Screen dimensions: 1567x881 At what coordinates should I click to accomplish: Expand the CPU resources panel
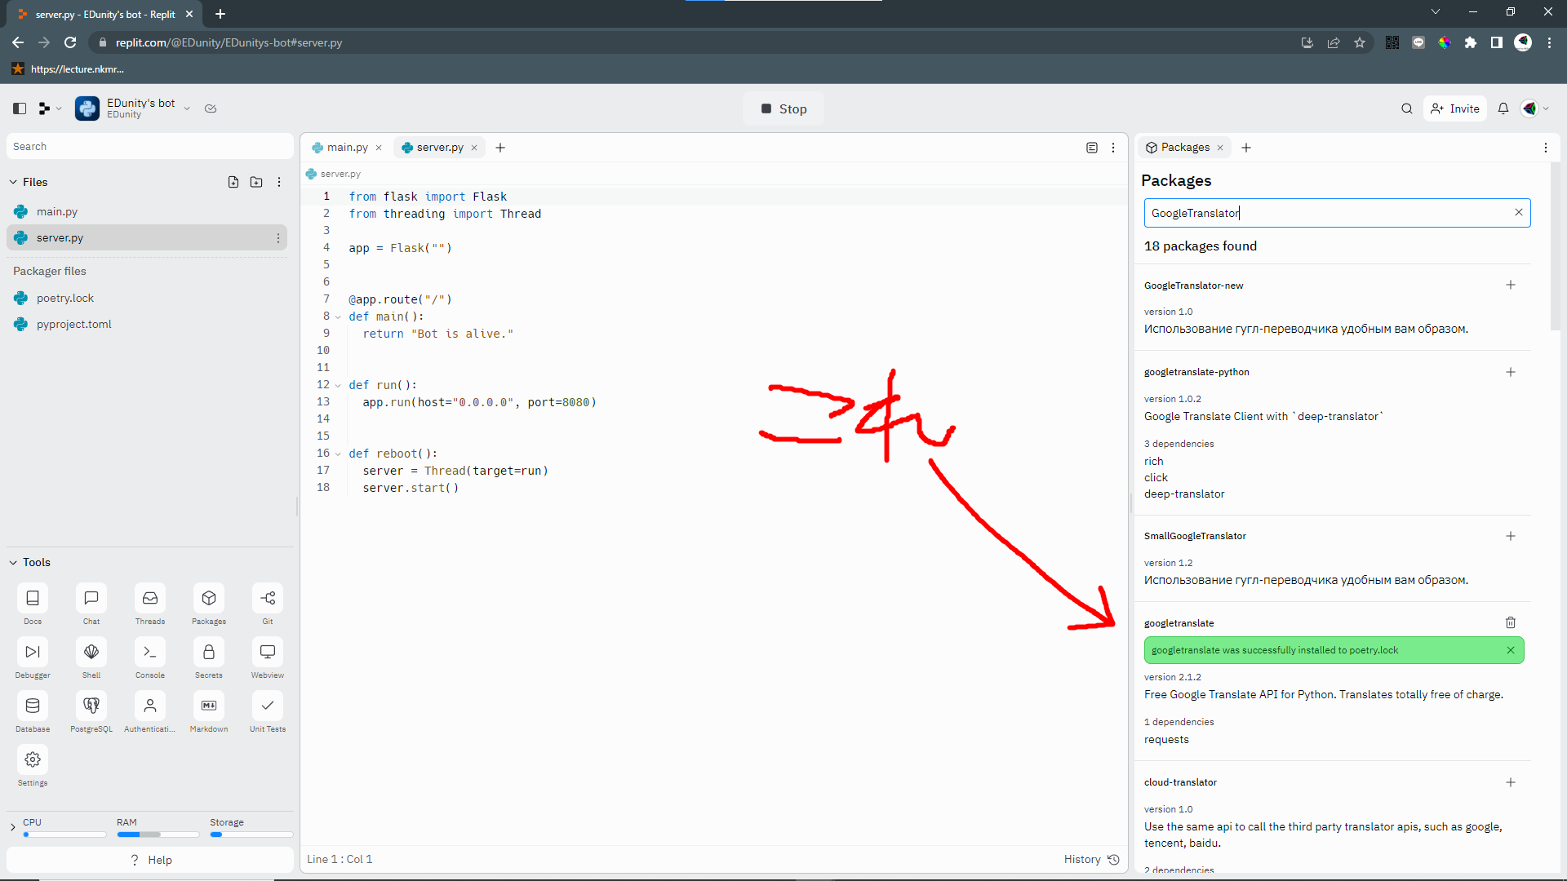pyautogui.click(x=13, y=827)
